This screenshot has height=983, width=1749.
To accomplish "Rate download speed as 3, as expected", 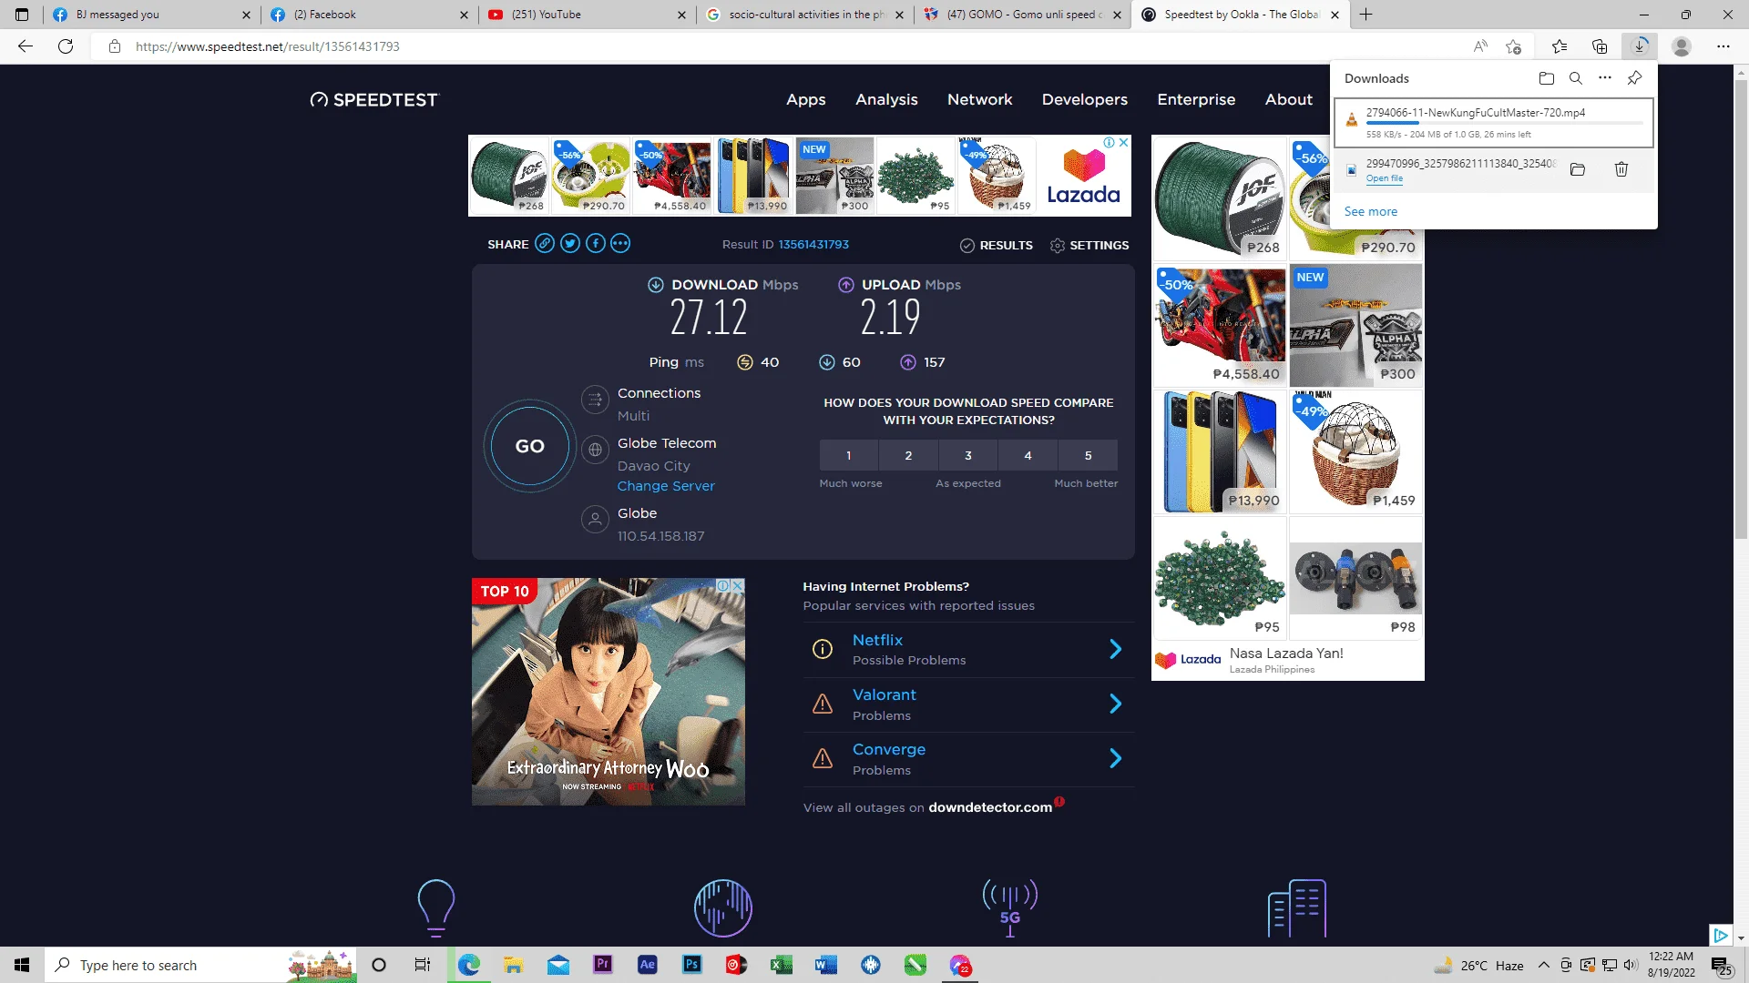I will [x=968, y=455].
